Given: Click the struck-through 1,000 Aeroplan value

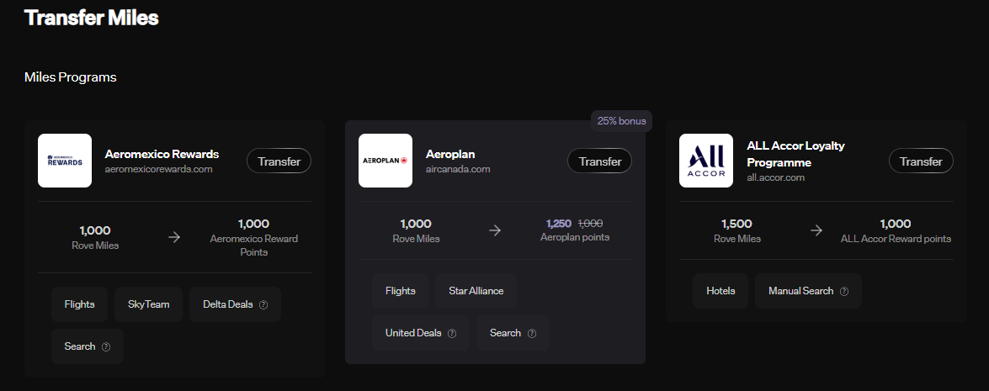Looking at the screenshot, I should (x=590, y=224).
